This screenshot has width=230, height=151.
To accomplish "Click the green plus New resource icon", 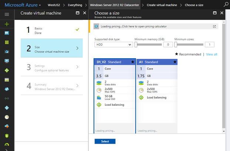I will (7, 24).
